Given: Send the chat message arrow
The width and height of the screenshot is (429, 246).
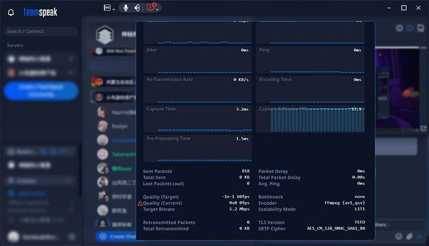Looking at the screenshot, I should coord(420,237).
